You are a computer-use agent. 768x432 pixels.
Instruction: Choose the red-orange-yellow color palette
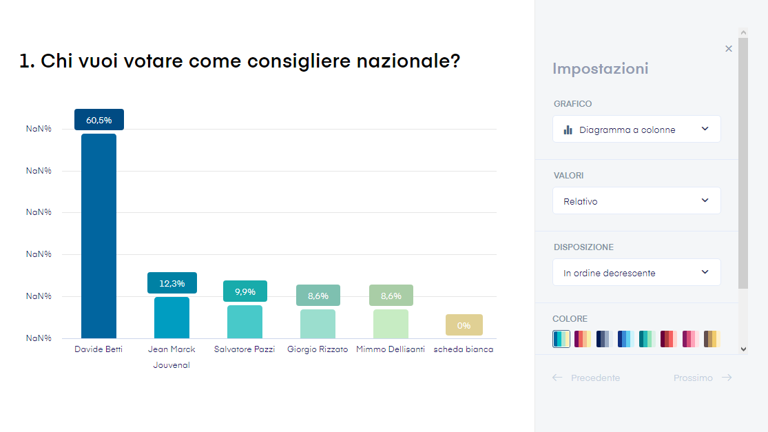click(x=583, y=339)
